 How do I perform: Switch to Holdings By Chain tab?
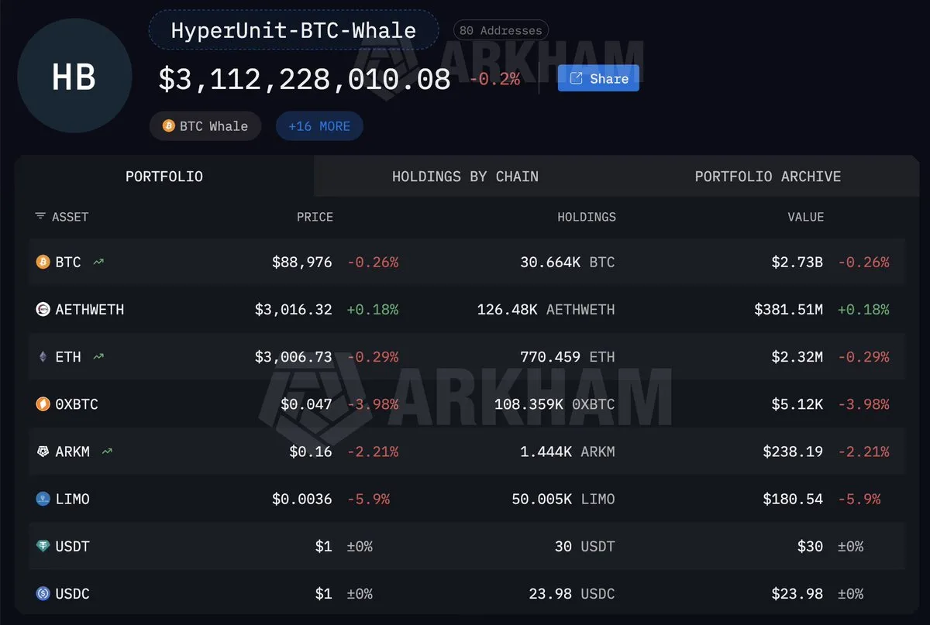tap(465, 177)
